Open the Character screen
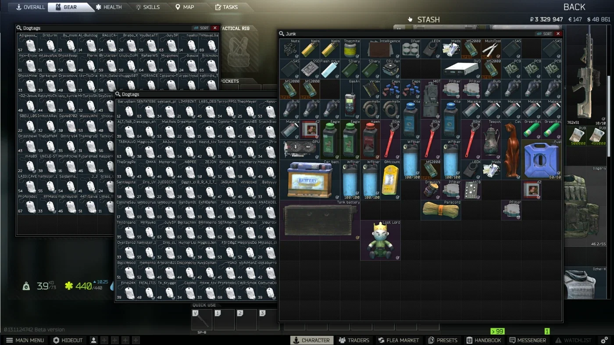The height and width of the screenshot is (345, 614). coord(311,340)
